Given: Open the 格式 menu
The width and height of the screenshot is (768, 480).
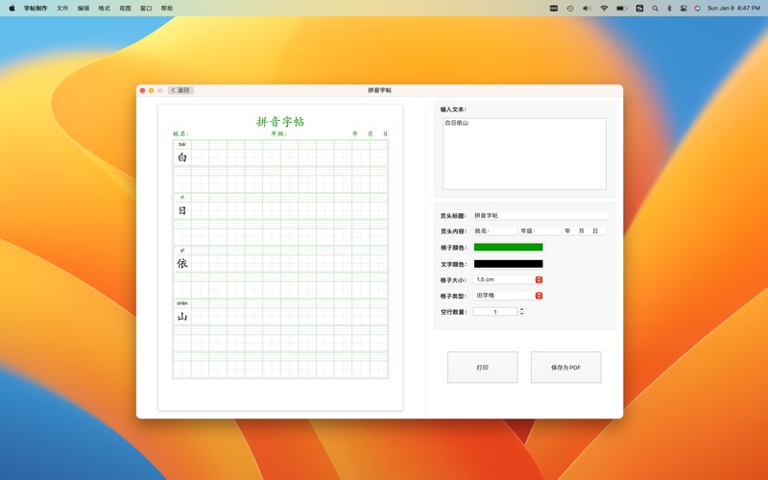Looking at the screenshot, I should click(104, 8).
